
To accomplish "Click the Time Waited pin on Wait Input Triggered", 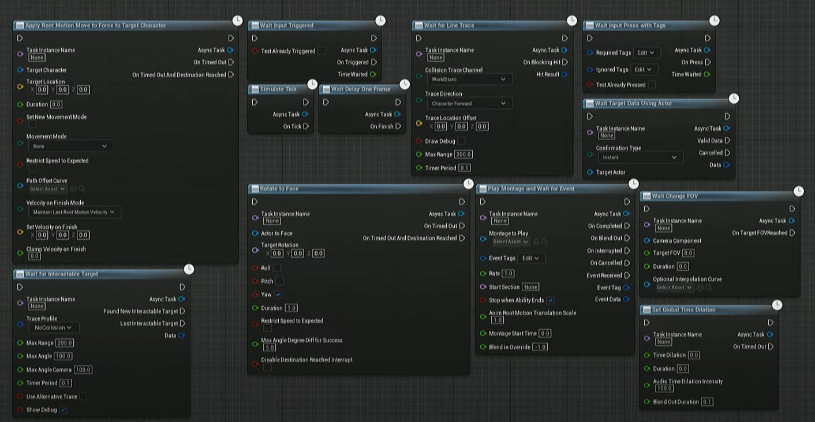I will tap(373, 74).
